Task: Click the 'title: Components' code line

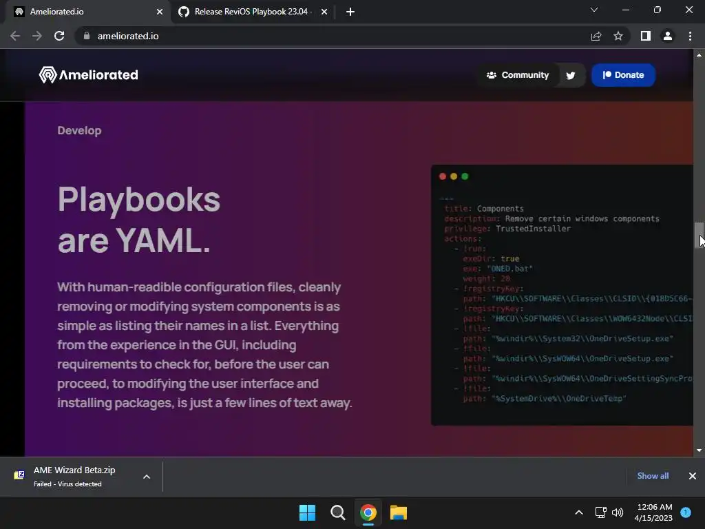Action: (x=484, y=209)
